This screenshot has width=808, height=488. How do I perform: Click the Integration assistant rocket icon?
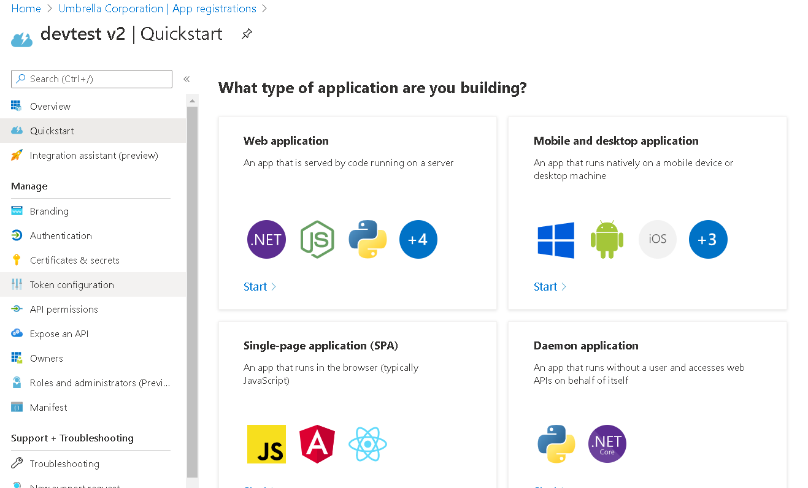tap(17, 155)
